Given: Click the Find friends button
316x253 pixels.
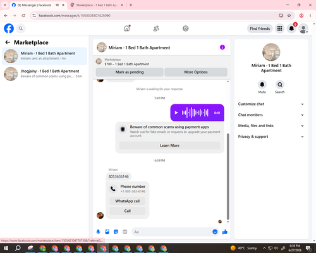Looking at the screenshot, I should (260, 28).
